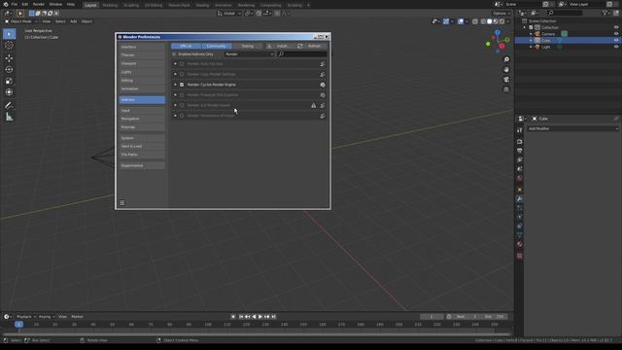Screen dimensions: 622x350
Task: Open the File menu
Action: coord(15,4)
